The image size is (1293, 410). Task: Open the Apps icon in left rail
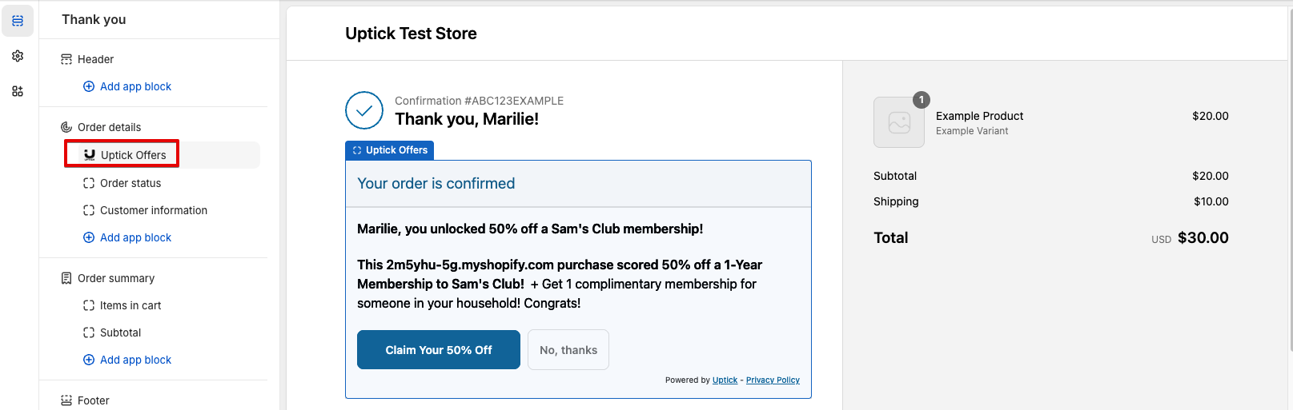tap(18, 91)
